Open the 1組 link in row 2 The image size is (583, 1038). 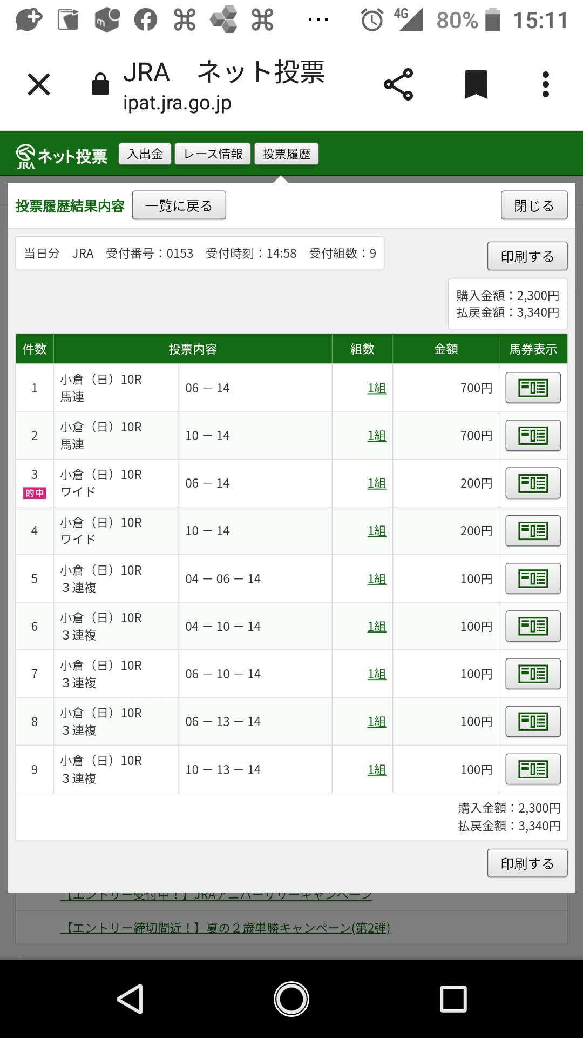(x=377, y=436)
